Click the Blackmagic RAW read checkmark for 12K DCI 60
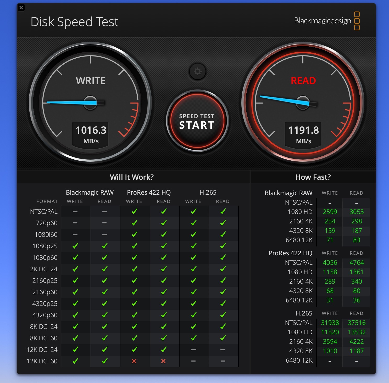The width and height of the screenshot is (389, 383). (105, 361)
